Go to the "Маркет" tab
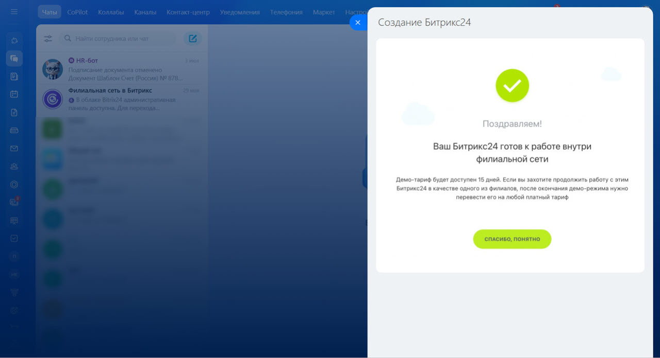The image size is (660, 358). tap(324, 12)
